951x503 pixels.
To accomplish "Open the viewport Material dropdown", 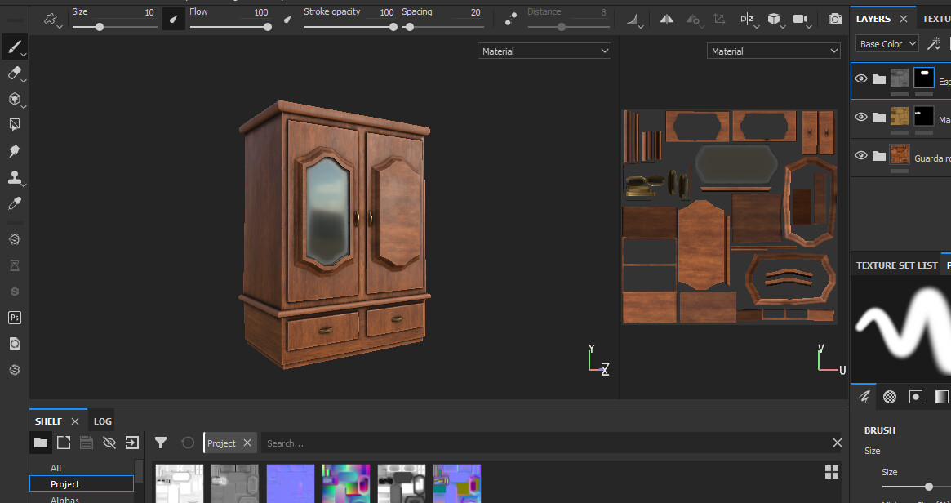I will pyautogui.click(x=544, y=51).
